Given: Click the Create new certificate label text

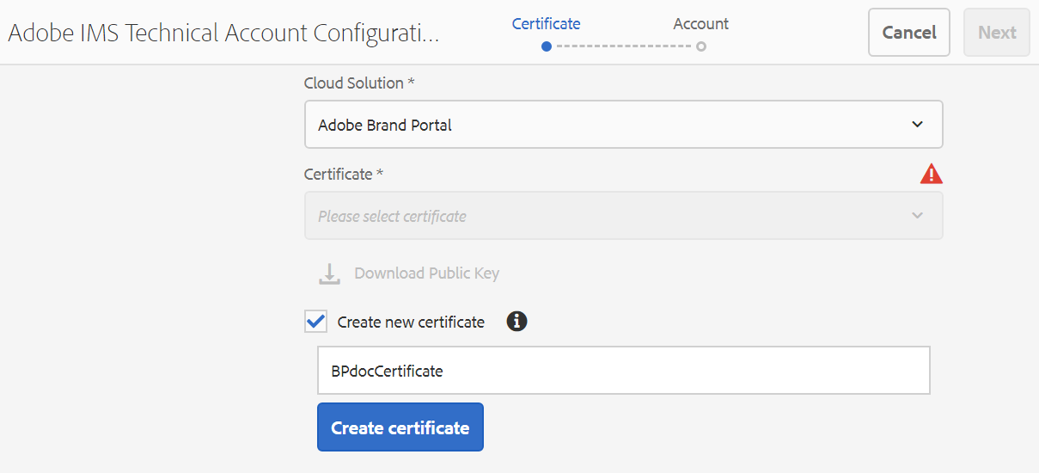Looking at the screenshot, I should (411, 322).
